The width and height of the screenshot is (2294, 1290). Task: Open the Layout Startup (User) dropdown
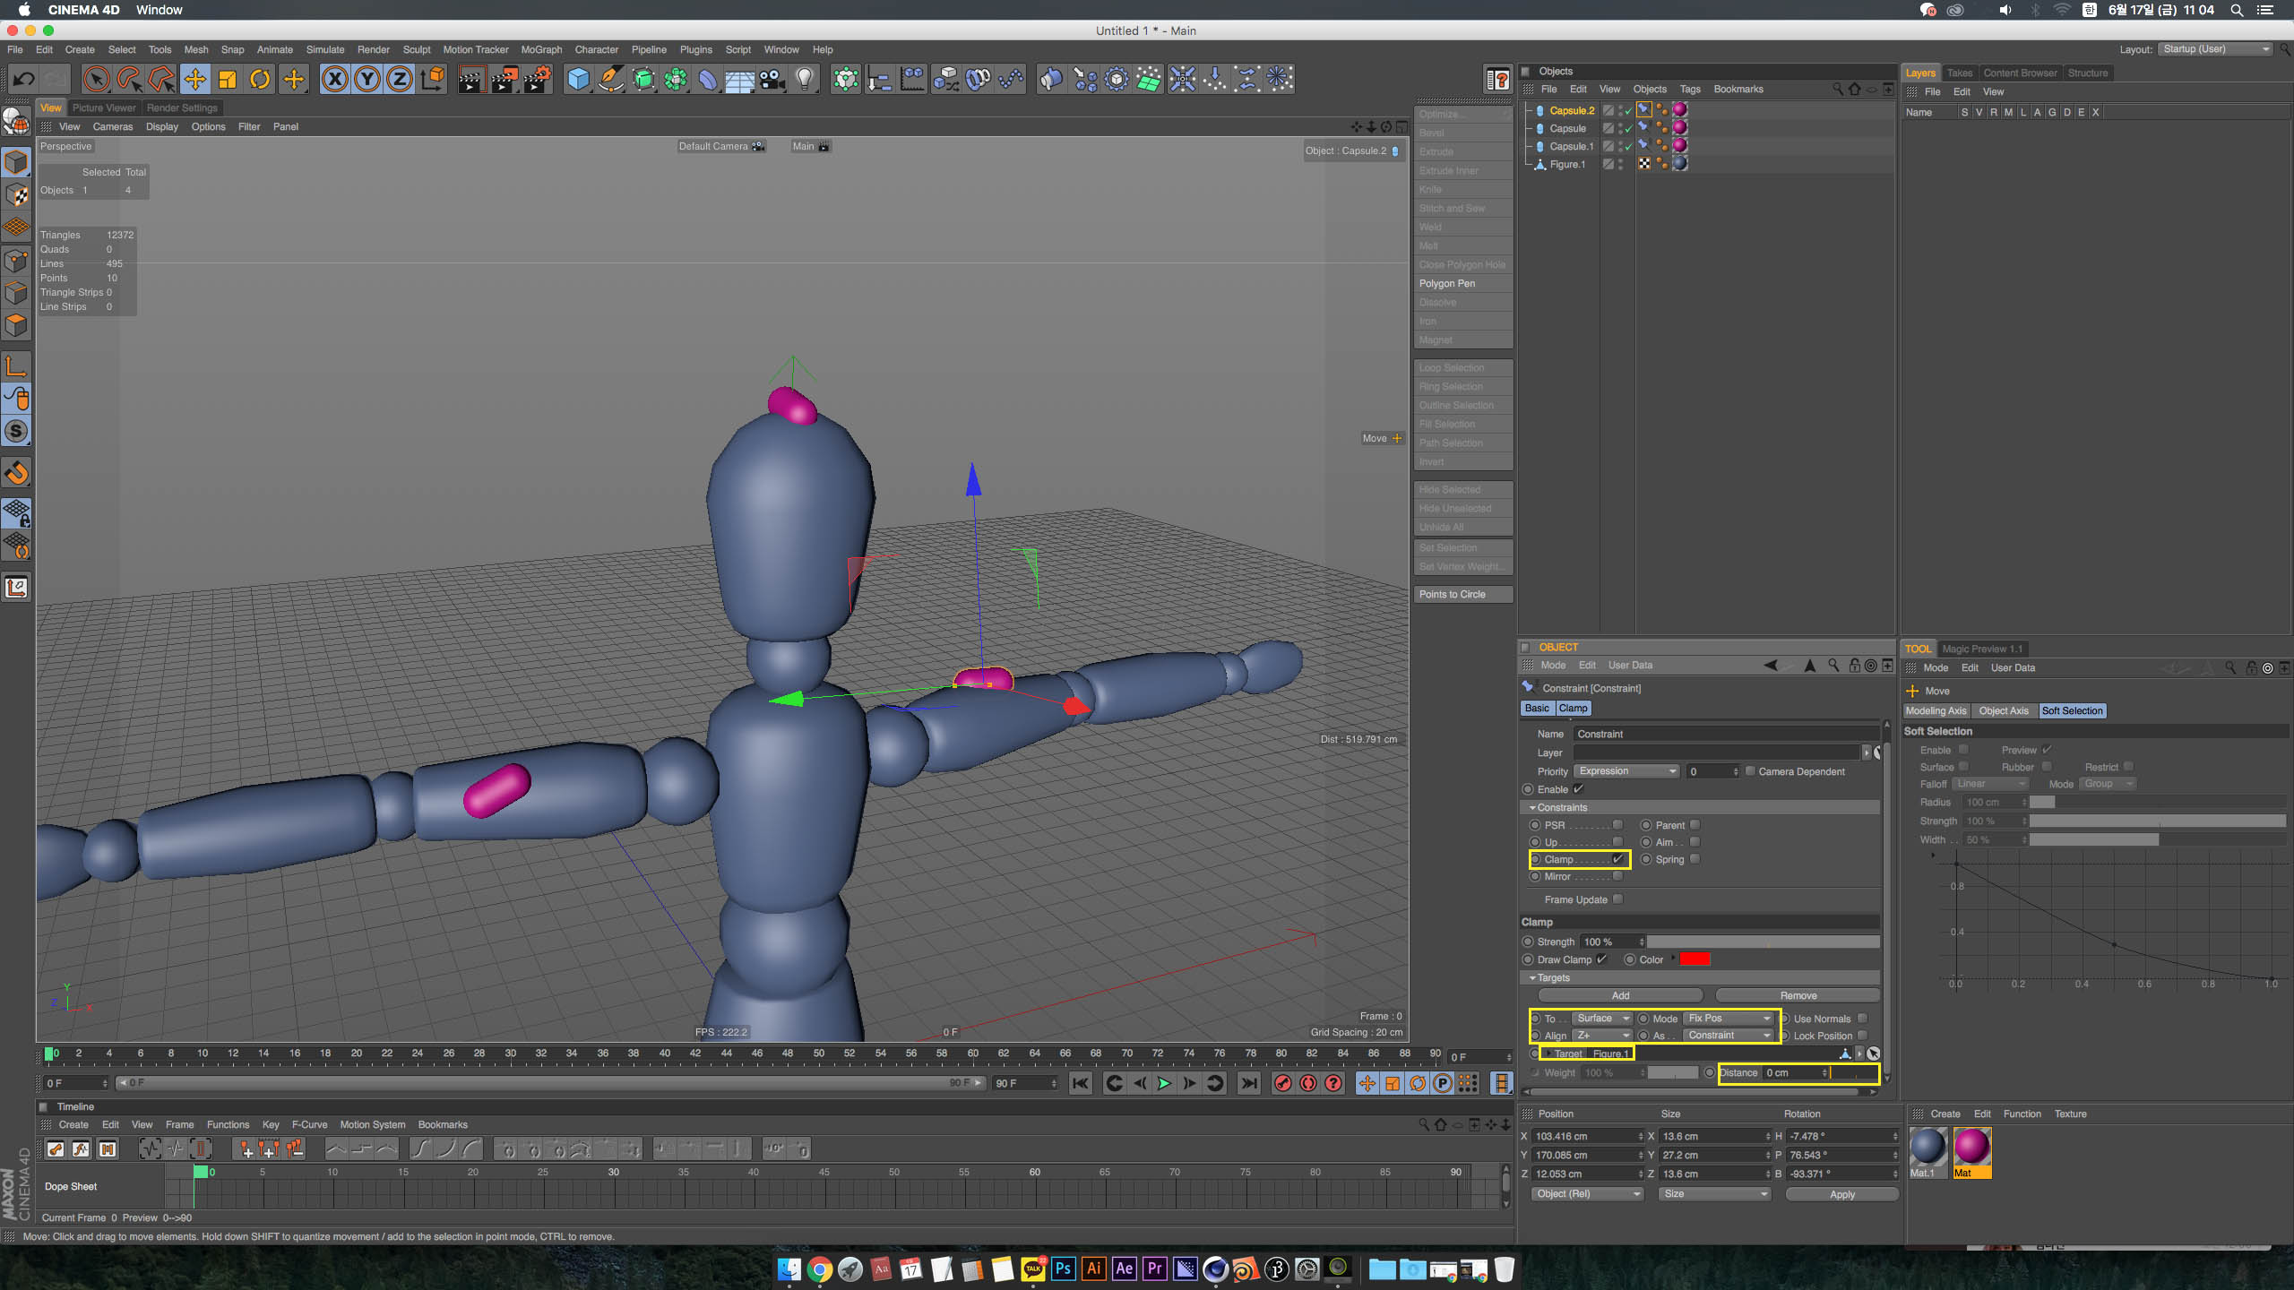coord(2215,49)
